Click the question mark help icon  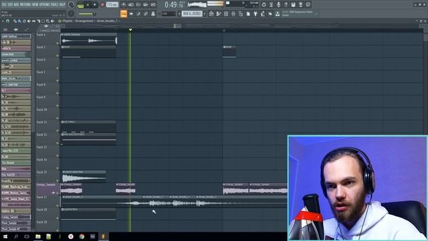coord(286,5)
